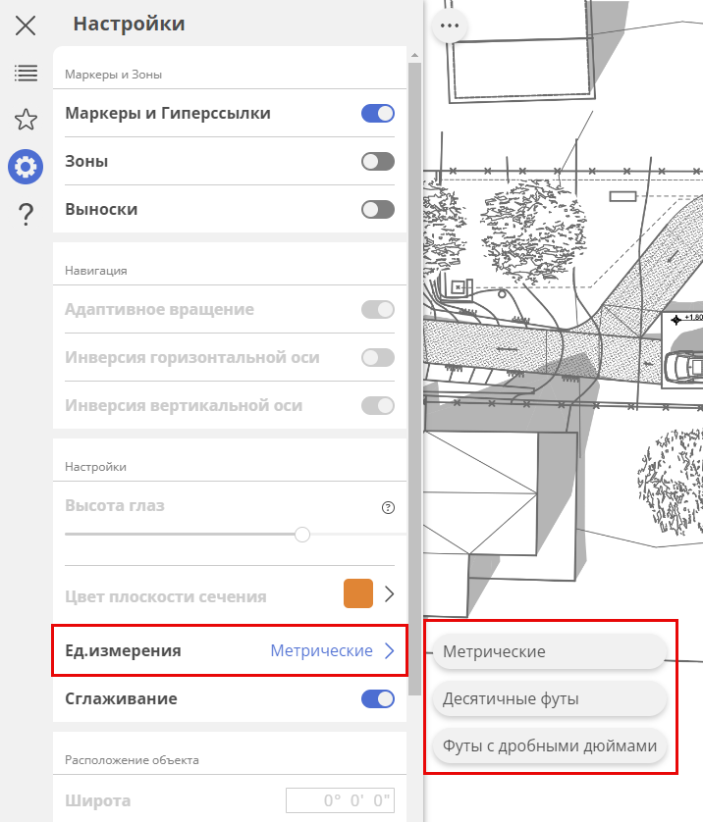
Task: Click the Маркеры и Зоны section header
Action: click(113, 75)
